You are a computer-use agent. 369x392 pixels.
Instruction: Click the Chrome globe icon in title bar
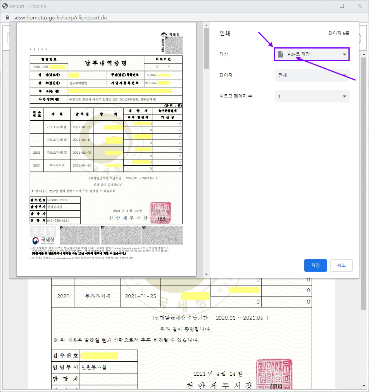pyautogui.click(x=5, y=6)
